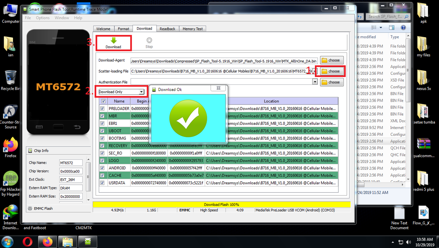Open the Help menu

coord(78,18)
